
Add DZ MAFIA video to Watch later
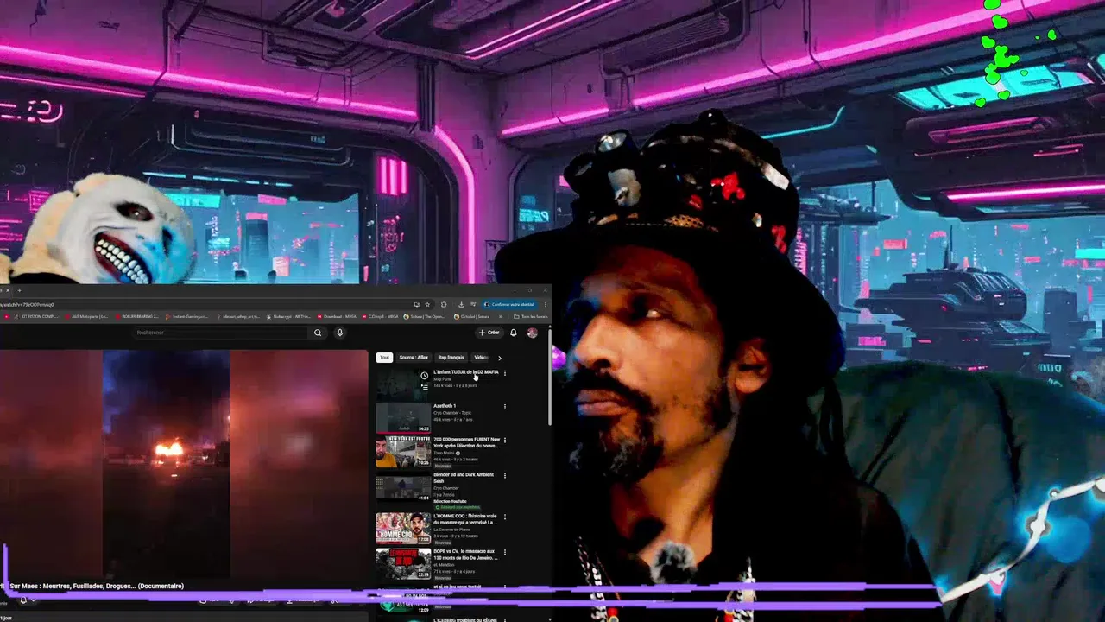tap(424, 376)
